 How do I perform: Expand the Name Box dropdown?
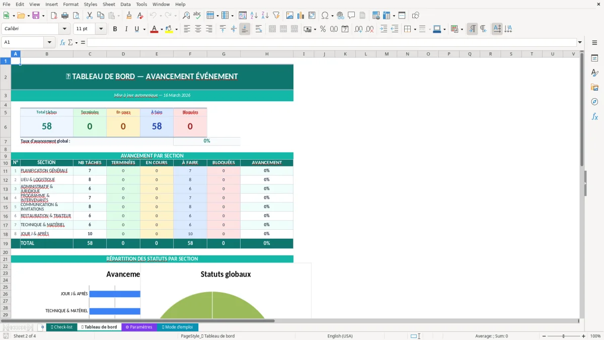tap(50, 42)
